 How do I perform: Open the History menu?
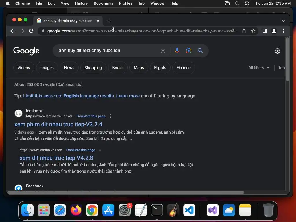click(81, 3)
